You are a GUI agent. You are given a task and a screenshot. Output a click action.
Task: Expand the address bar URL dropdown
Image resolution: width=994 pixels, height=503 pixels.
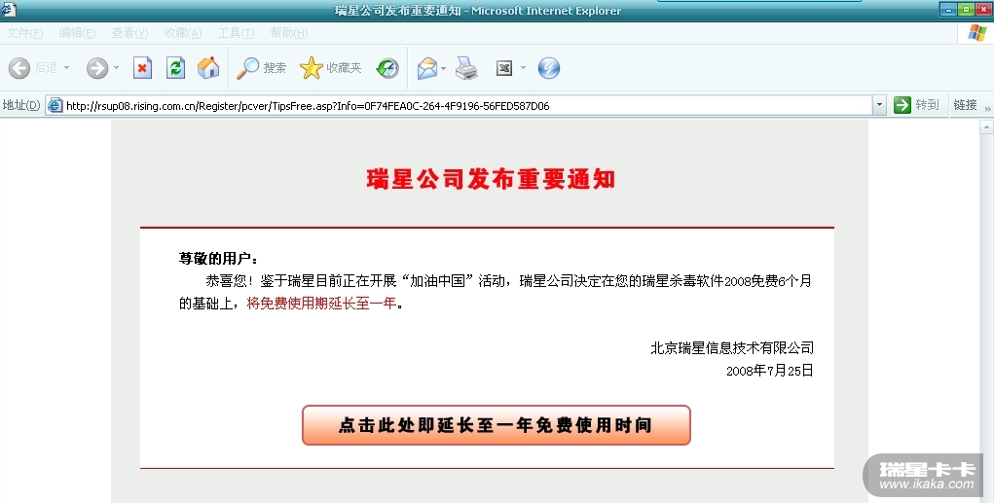(878, 105)
